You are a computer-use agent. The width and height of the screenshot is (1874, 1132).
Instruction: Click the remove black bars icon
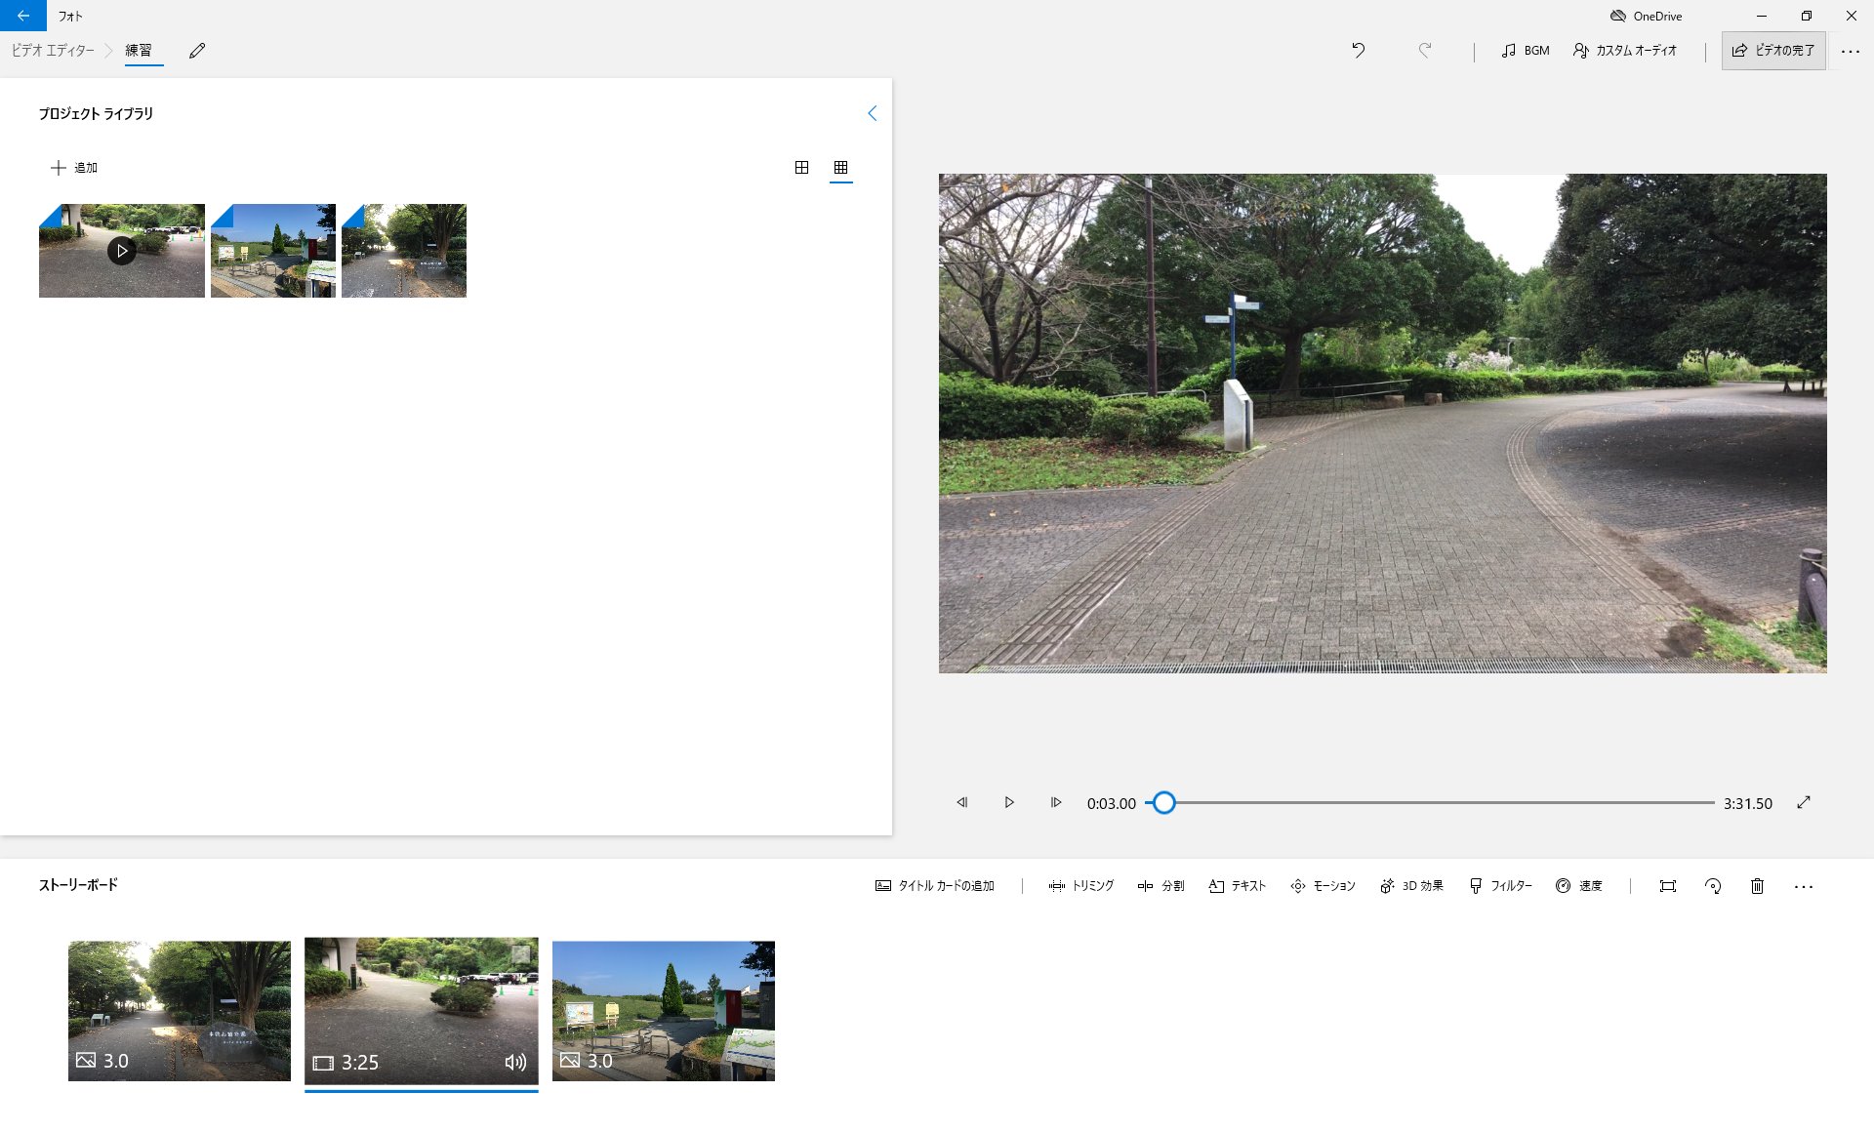pyautogui.click(x=1668, y=886)
